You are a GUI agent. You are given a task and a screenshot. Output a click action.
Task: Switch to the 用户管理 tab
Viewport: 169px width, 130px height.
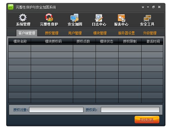(x=75, y=33)
